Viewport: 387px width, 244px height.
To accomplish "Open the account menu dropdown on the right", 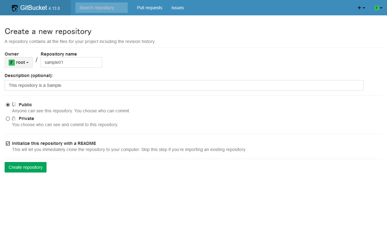I will point(379,7).
